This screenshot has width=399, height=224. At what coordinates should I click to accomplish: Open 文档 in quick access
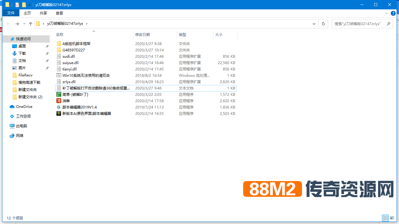click(22, 60)
